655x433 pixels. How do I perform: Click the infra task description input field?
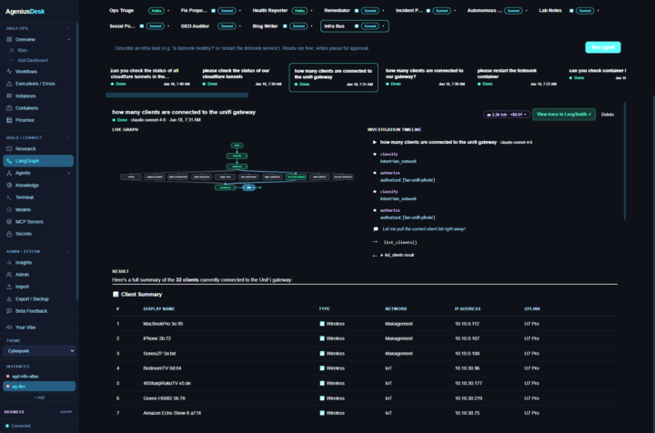[345, 48]
